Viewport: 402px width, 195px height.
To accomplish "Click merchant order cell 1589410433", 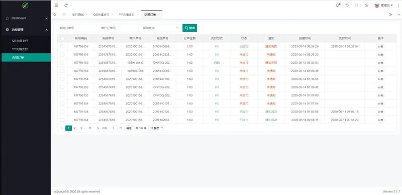I will pos(135,63).
